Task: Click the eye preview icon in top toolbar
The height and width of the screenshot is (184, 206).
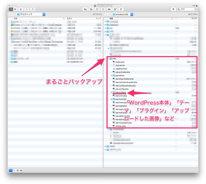Action: point(109,9)
